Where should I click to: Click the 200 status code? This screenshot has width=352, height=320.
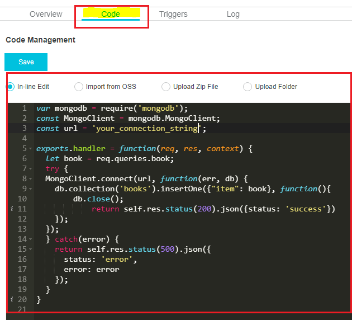tap(204, 209)
